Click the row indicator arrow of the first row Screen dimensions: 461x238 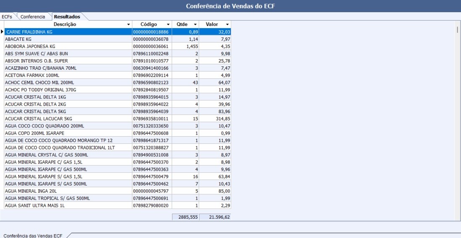coord(2,32)
